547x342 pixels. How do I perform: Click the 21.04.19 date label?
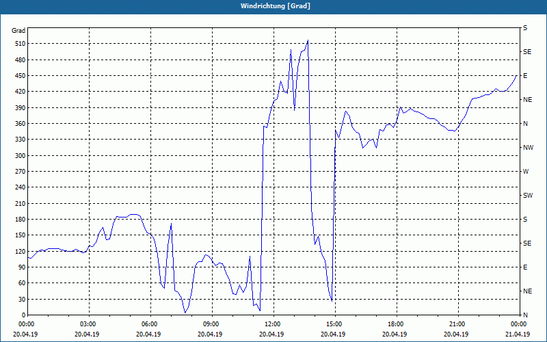518,334
